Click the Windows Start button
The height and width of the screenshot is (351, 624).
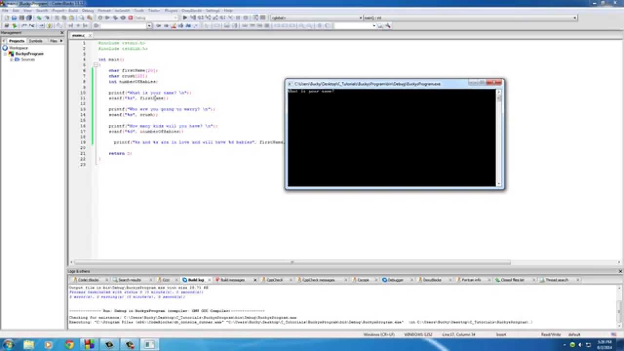click(x=8, y=345)
